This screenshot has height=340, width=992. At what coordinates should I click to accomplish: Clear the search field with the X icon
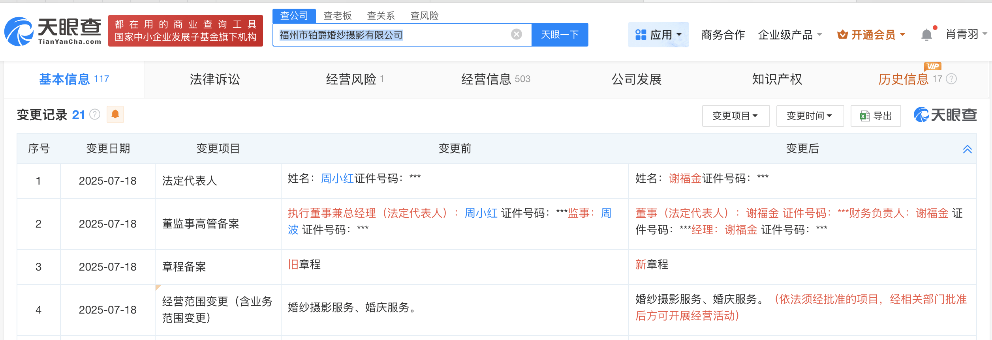point(516,35)
